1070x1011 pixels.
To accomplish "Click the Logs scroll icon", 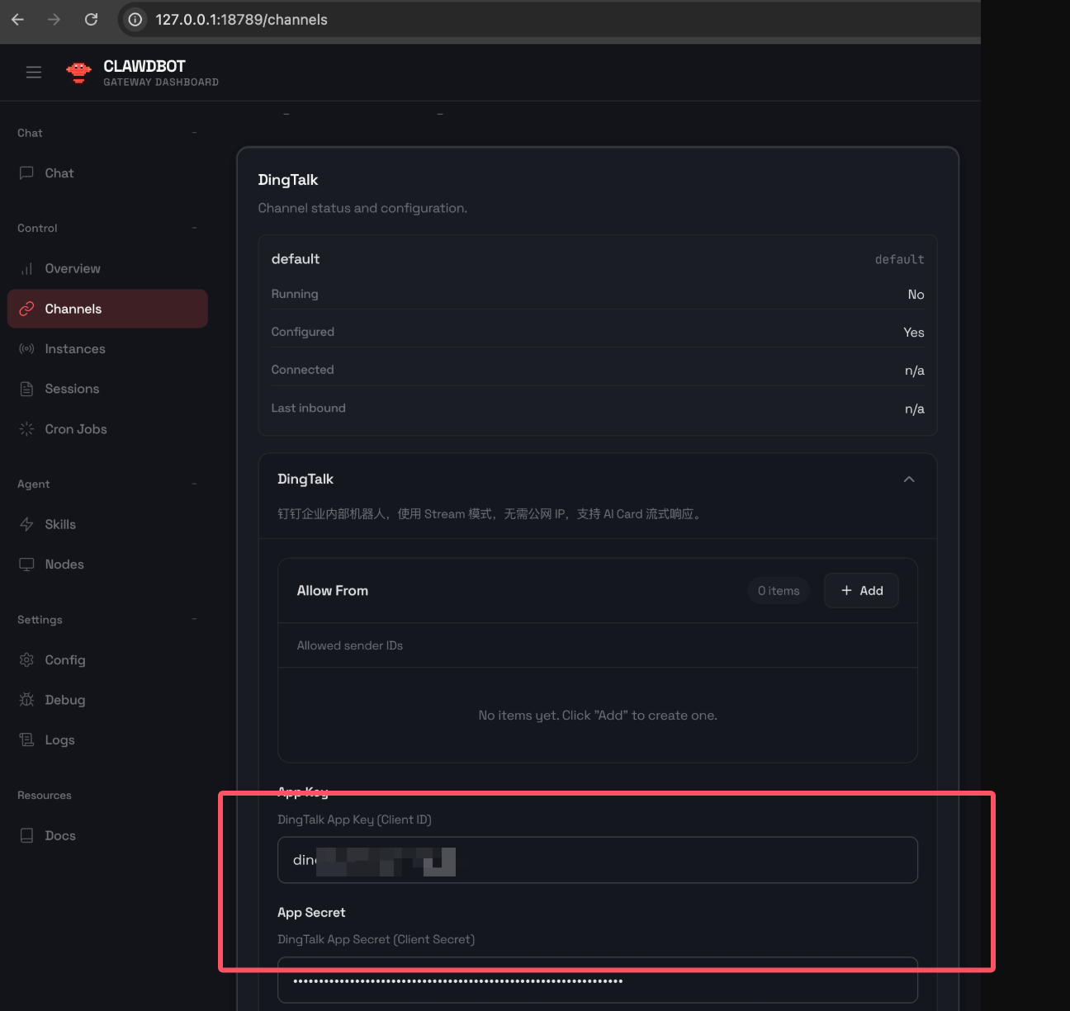I will [x=26, y=739].
